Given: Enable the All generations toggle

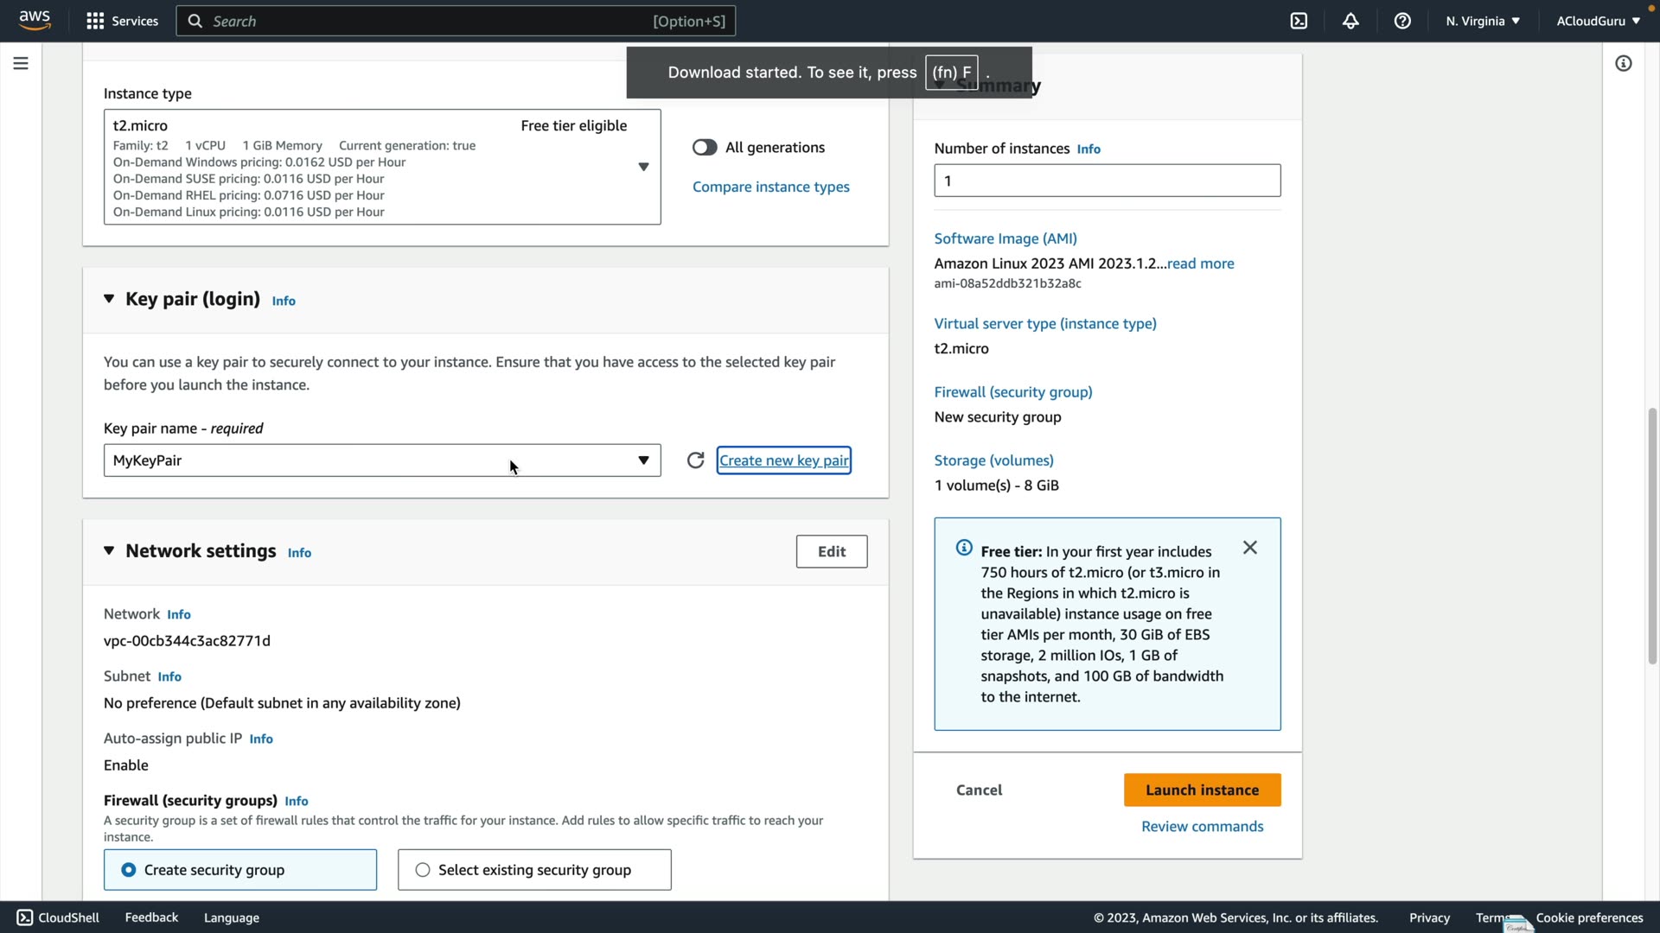Looking at the screenshot, I should pyautogui.click(x=705, y=148).
